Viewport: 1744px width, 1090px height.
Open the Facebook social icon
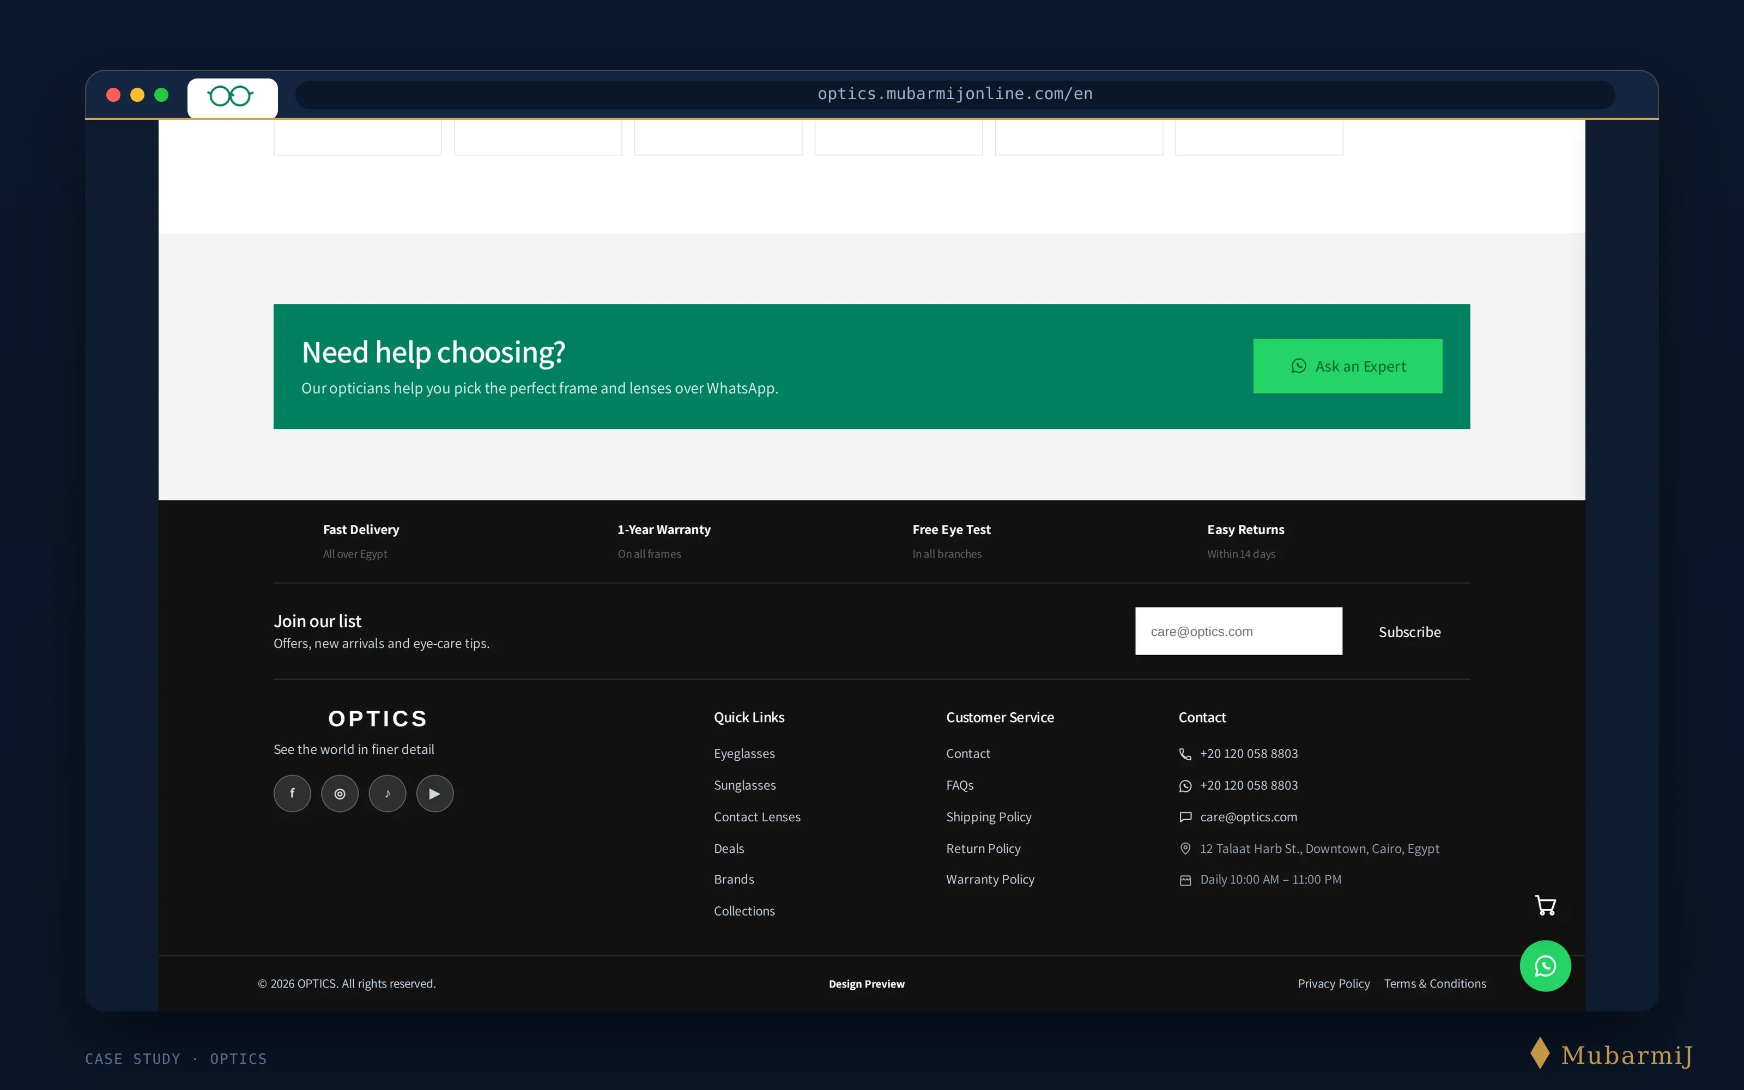tap(292, 793)
